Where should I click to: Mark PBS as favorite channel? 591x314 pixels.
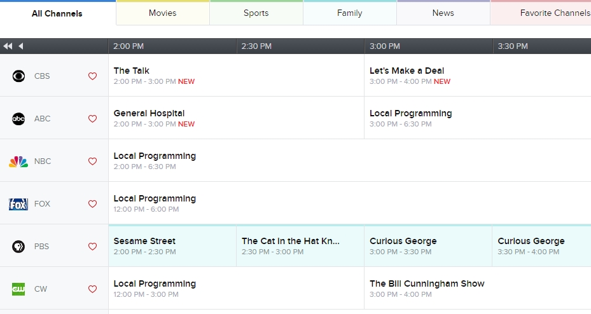92,247
